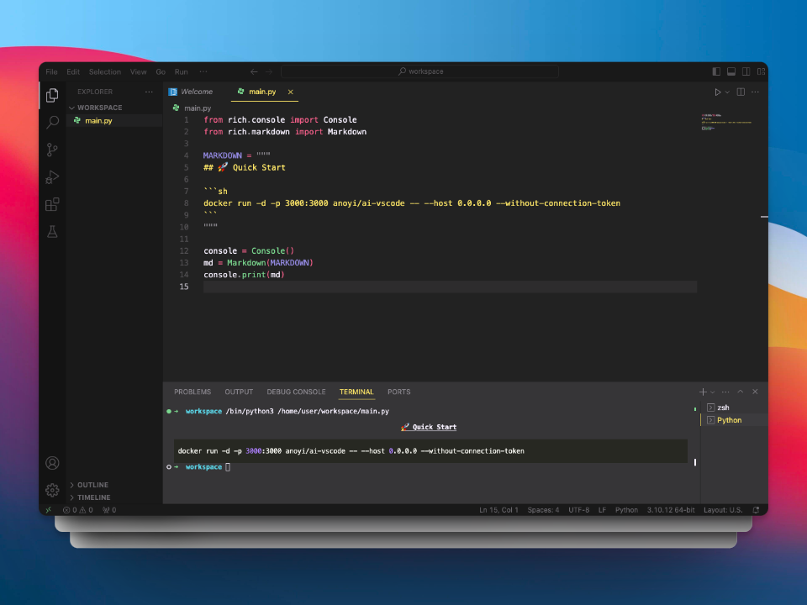Open the Edit menu
This screenshot has width=807, height=605.
point(73,71)
